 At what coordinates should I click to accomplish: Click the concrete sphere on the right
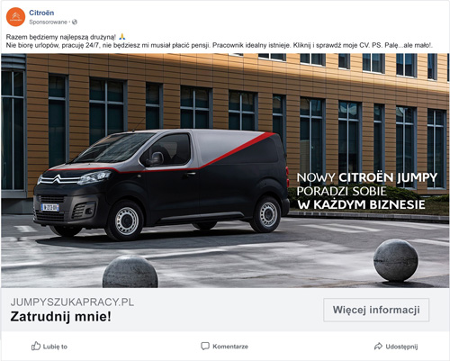click(x=395, y=260)
